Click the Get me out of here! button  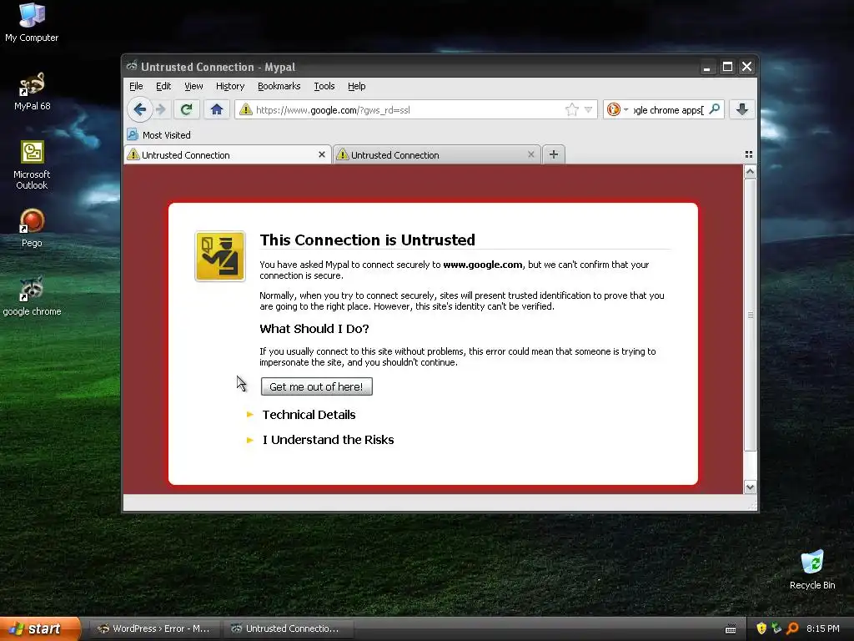tap(316, 386)
